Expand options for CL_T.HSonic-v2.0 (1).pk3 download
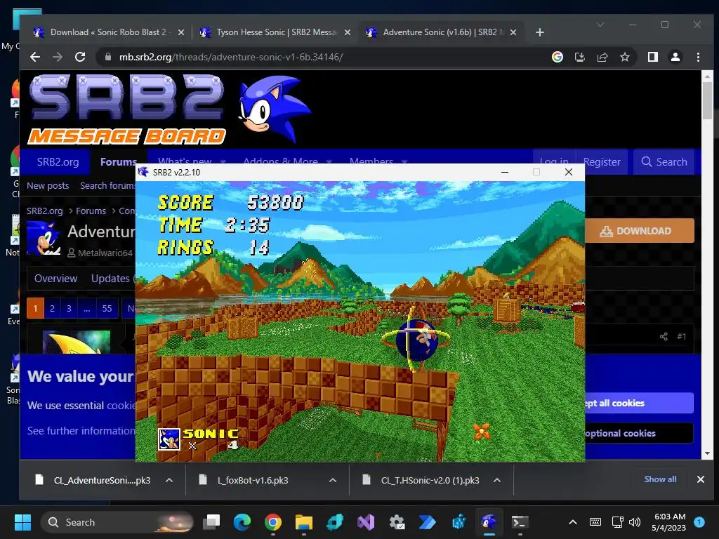Viewport: 719px width, 539px height. [497, 480]
